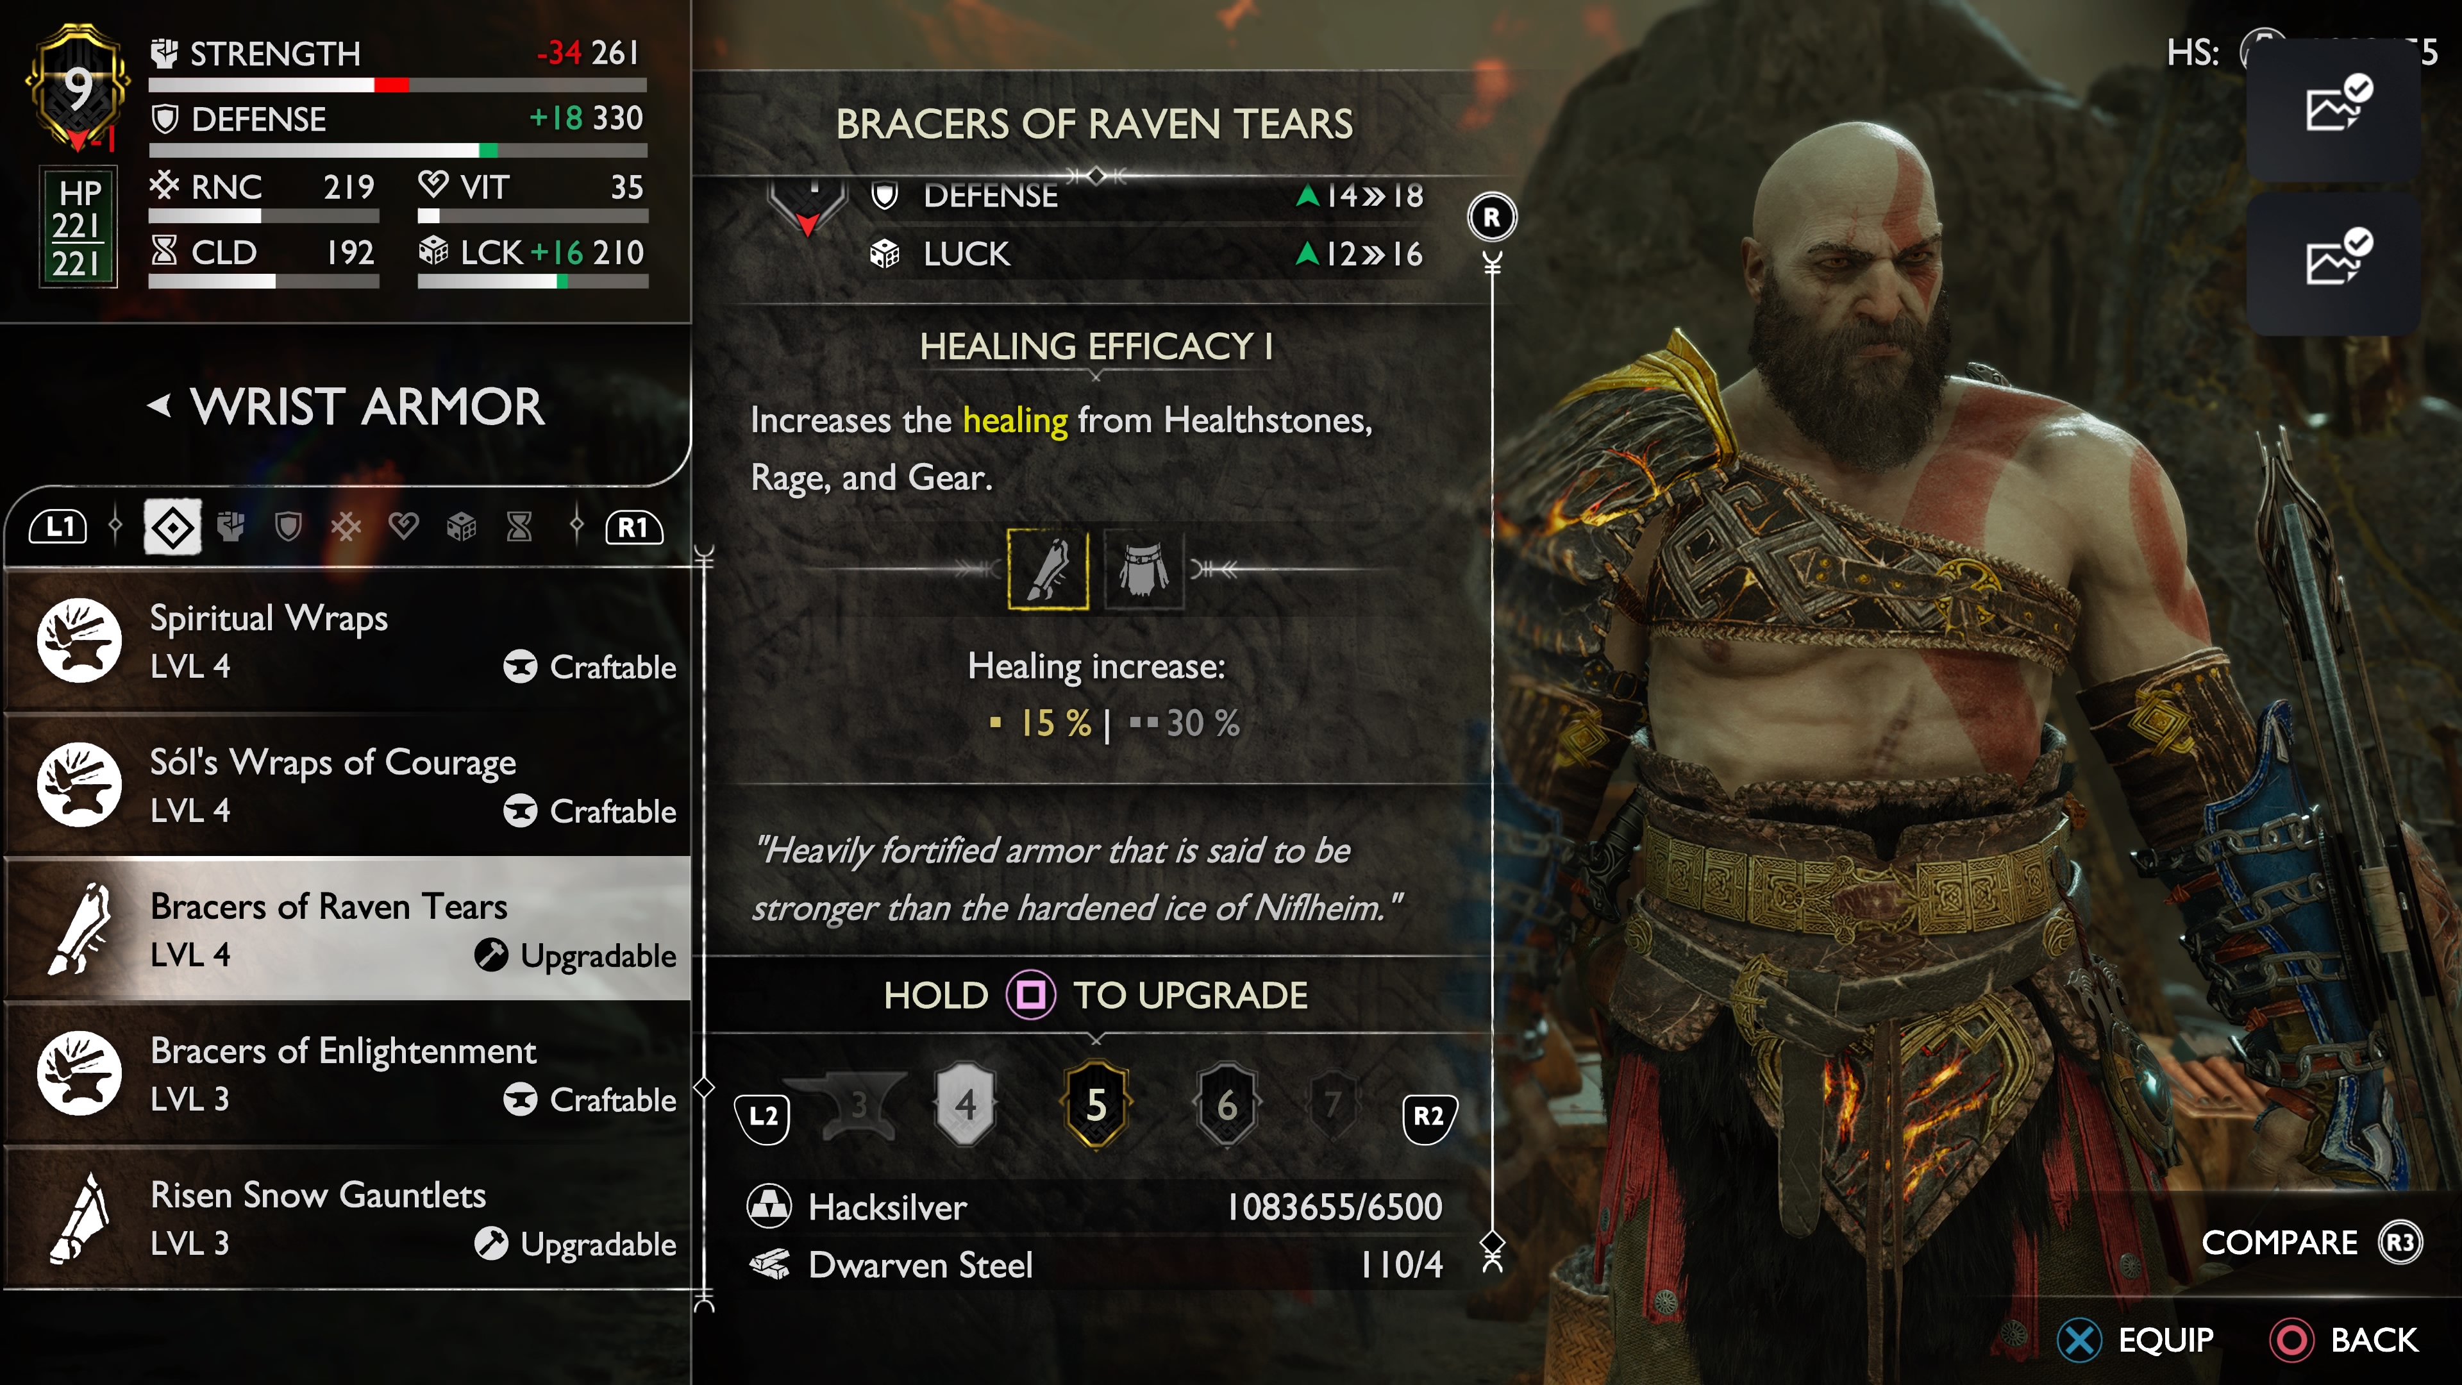Select Spiritual Wraps in armor list
Screen dimensions: 2462x1385
click(x=348, y=641)
